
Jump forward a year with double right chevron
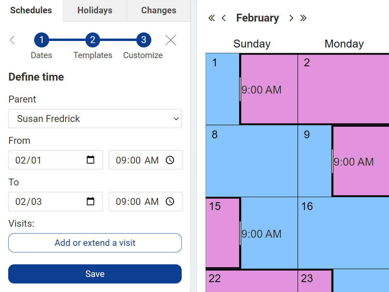tap(303, 18)
